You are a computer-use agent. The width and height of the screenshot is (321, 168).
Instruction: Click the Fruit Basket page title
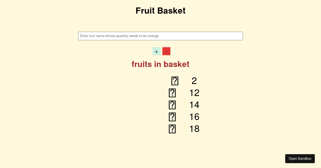pos(160,11)
